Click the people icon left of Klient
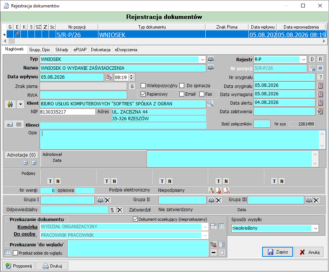Image resolution: width=329 pixels, height=272 pixels. pyautogui.click(x=10, y=104)
